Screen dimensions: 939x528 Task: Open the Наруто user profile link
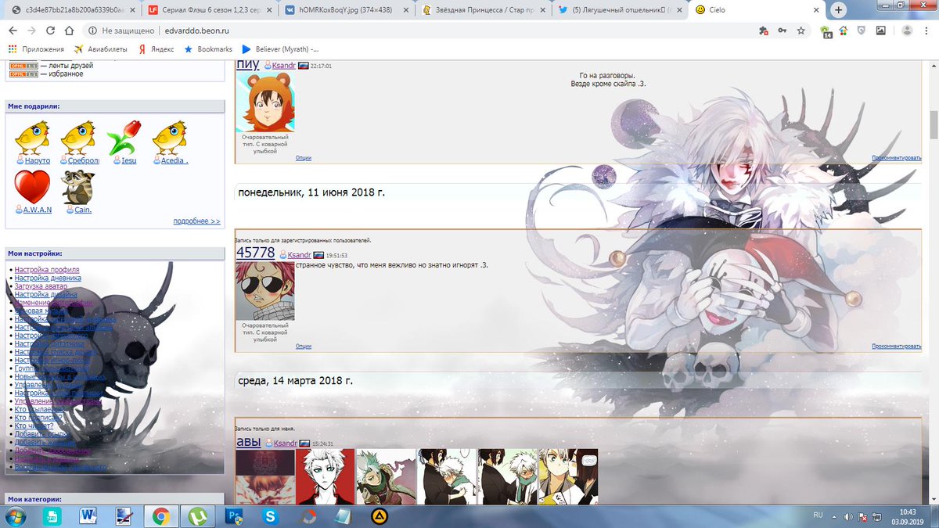coord(37,160)
